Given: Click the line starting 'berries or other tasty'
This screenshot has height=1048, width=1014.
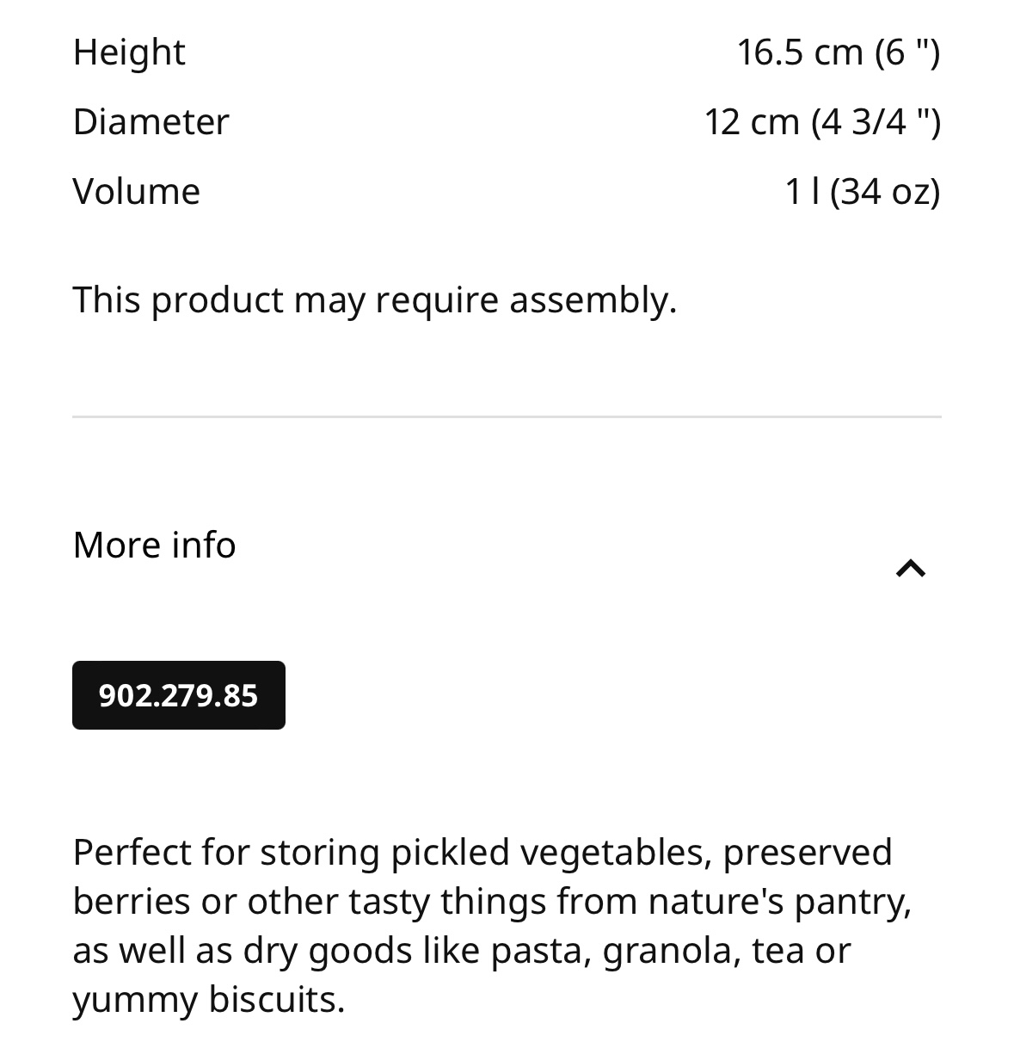Looking at the screenshot, I should [492, 902].
